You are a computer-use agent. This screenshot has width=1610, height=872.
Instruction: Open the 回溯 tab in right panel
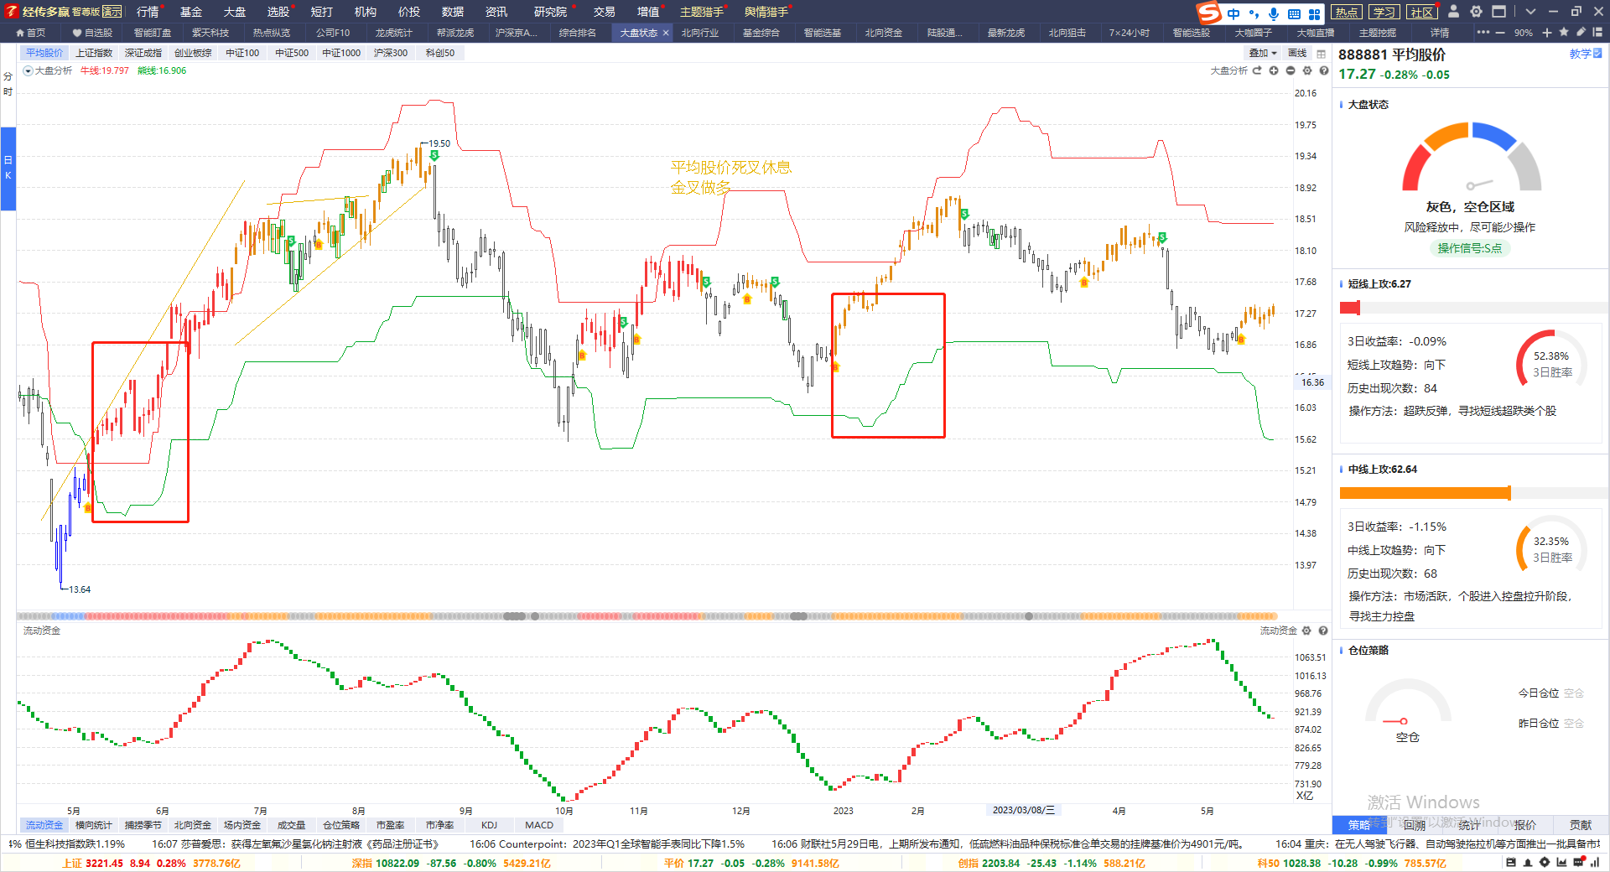point(1415,825)
